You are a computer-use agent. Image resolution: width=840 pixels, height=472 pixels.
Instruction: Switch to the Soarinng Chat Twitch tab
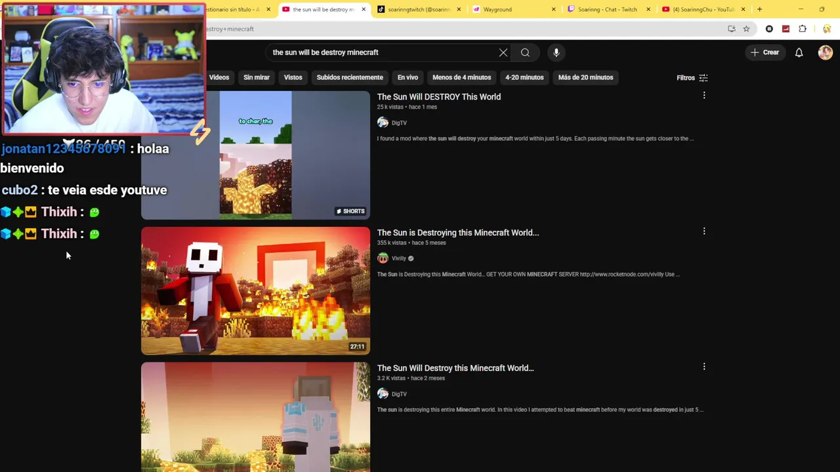tap(607, 9)
